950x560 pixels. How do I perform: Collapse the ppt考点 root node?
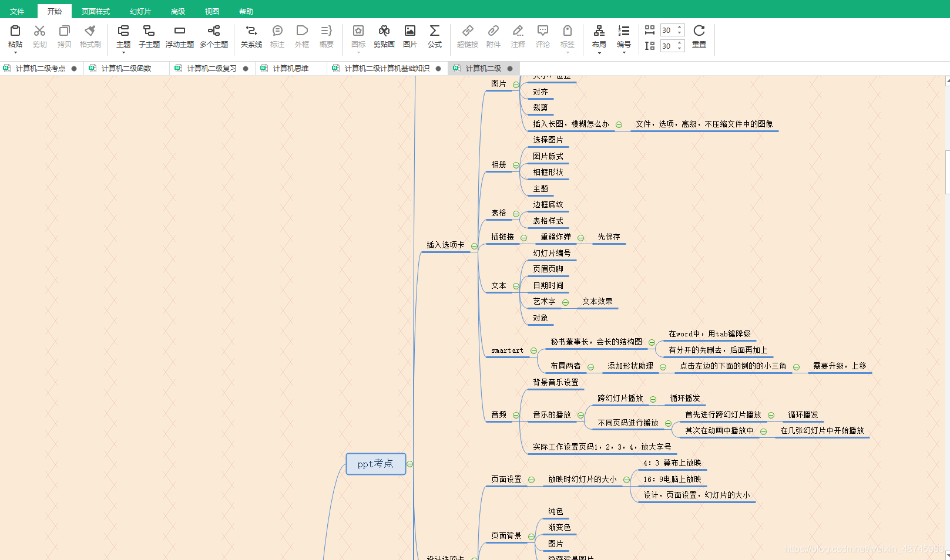tap(409, 464)
